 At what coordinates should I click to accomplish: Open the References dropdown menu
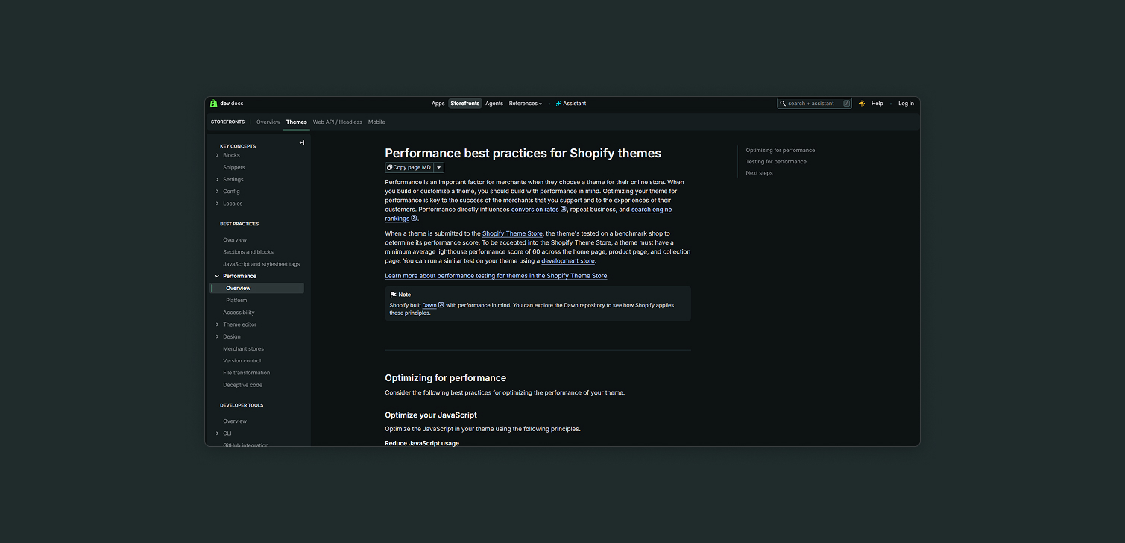point(526,104)
